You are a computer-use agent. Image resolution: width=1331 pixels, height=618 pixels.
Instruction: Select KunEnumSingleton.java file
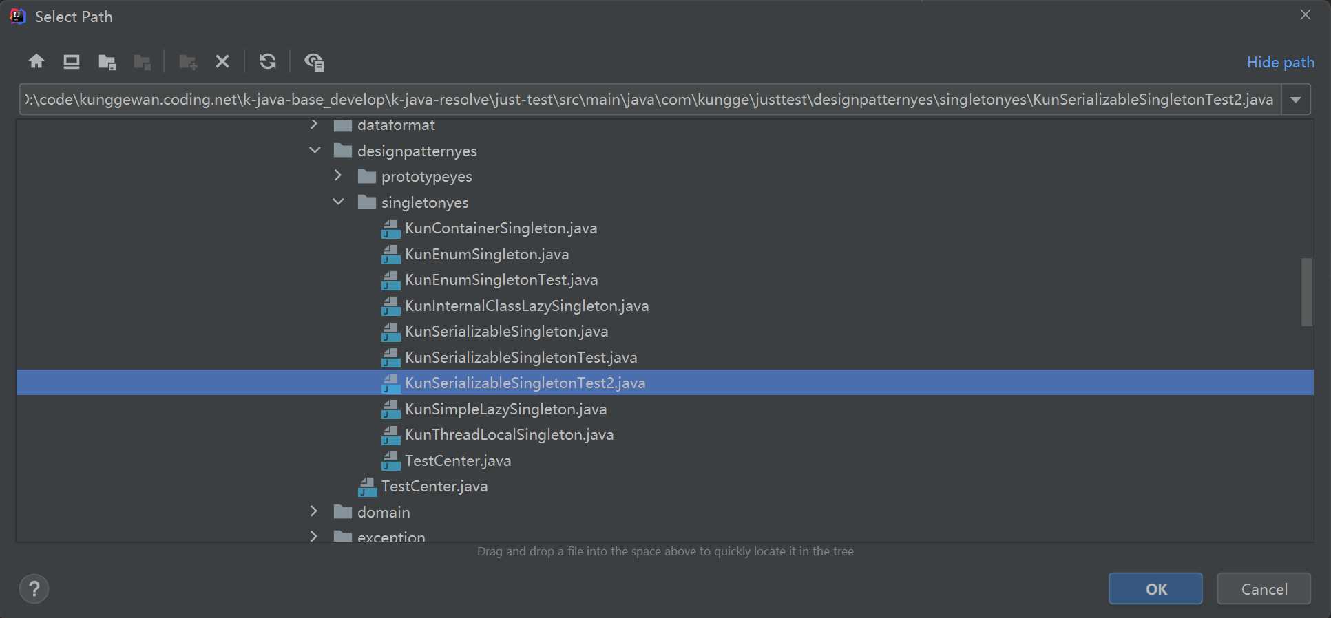point(487,254)
